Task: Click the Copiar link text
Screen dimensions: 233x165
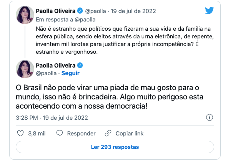Action: coord(130,134)
